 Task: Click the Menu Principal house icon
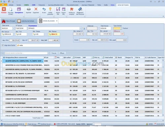(4, 21)
